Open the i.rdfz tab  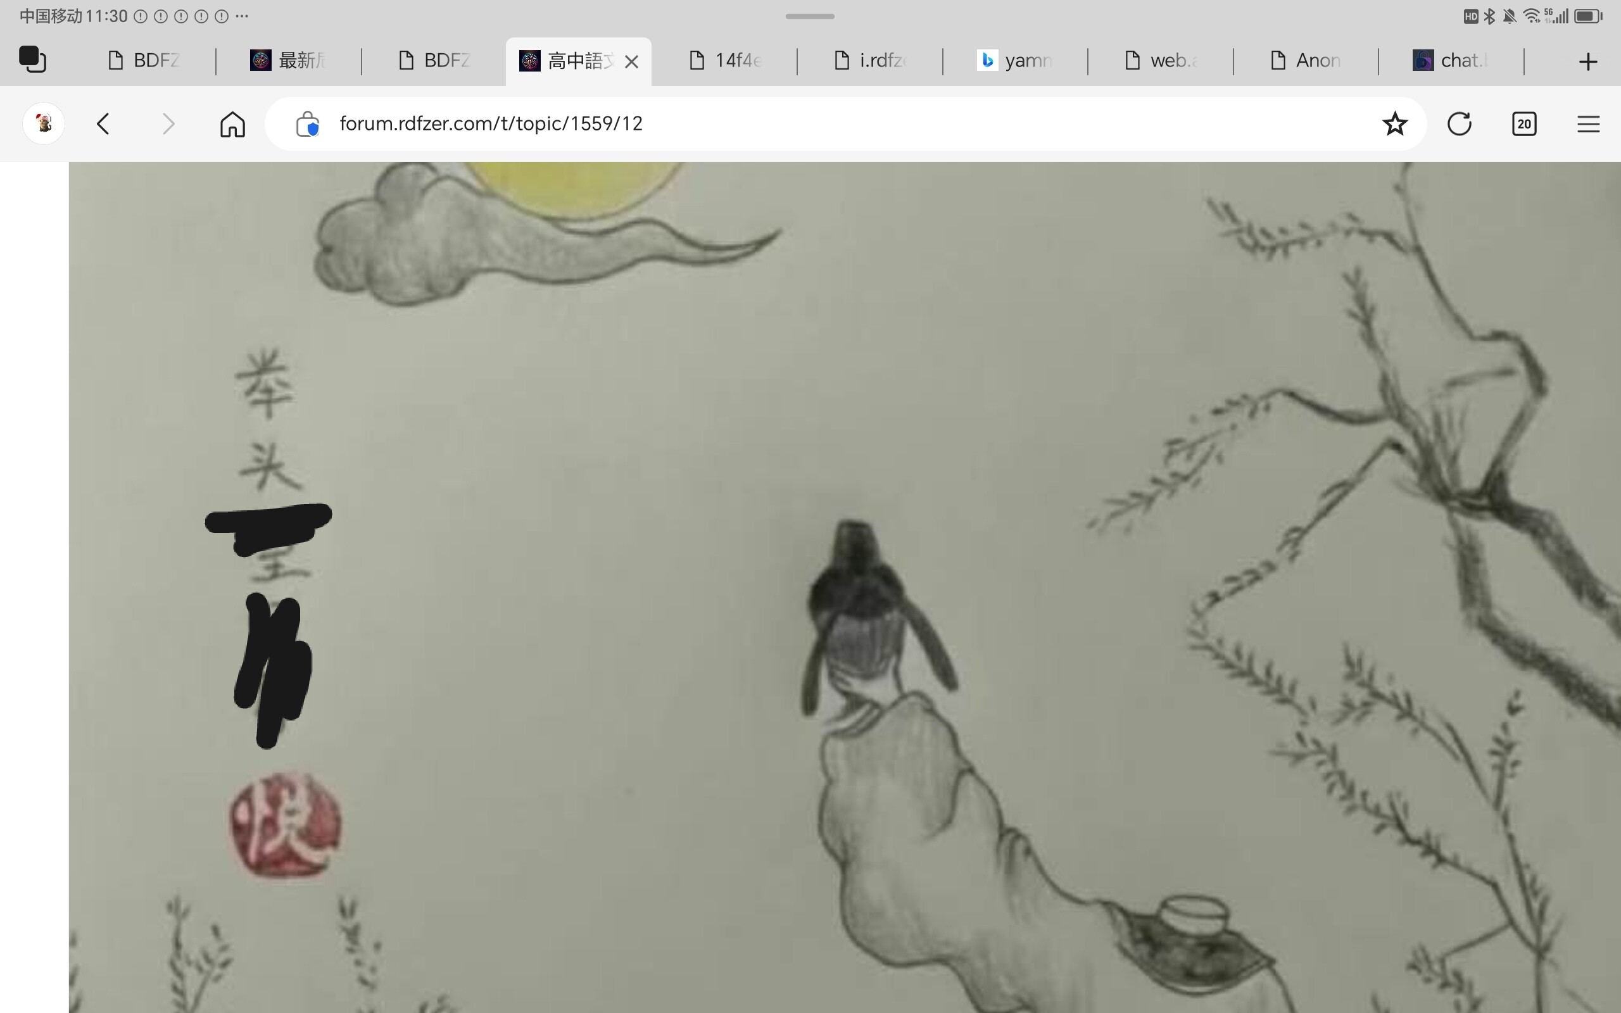point(870,60)
